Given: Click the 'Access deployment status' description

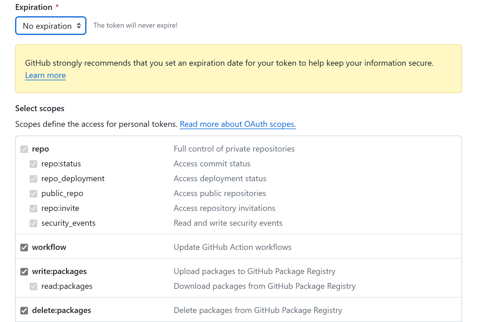Looking at the screenshot, I should (220, 178).
